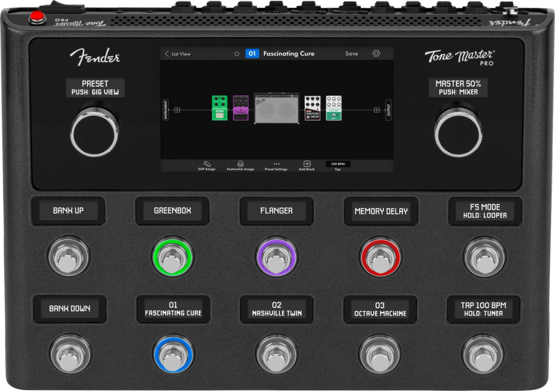Viewport: 555px width, 391px height.
Task: Tap the Bank Up footswitch
Action: coord(69,256)
